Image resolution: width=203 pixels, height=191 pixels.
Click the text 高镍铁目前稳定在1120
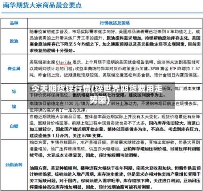coord(52,104)
